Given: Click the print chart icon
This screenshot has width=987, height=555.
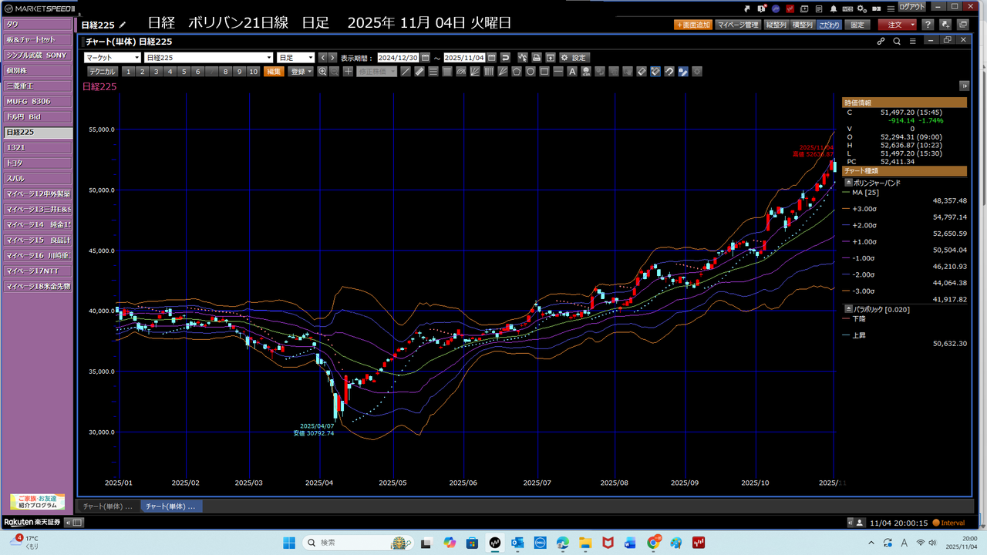Looking at the screenshot, I should [537, 58].
